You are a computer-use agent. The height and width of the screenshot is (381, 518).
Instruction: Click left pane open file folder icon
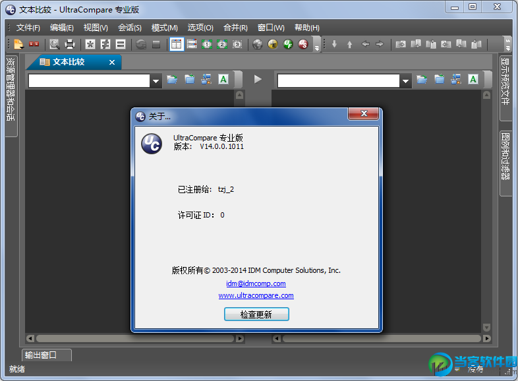click(172, 79)
